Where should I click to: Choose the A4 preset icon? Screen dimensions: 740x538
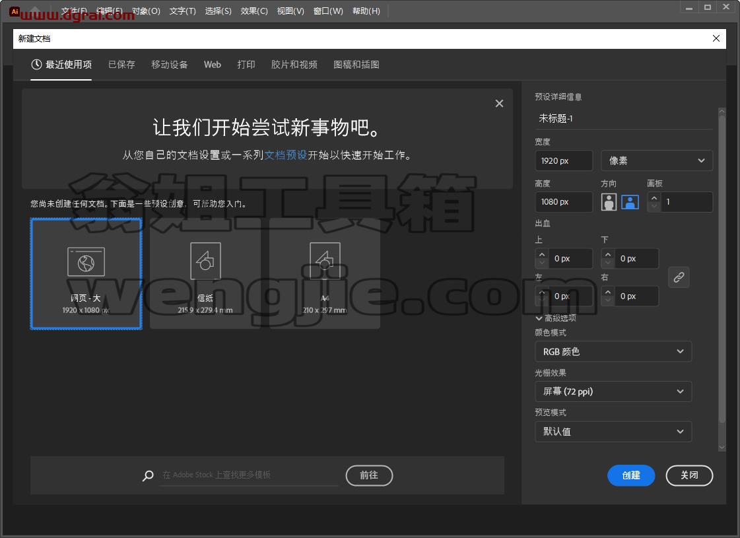325,261
